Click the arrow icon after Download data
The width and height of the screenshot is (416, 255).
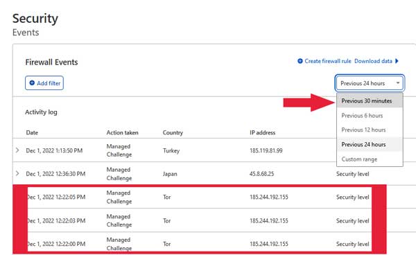coord(397,61)
